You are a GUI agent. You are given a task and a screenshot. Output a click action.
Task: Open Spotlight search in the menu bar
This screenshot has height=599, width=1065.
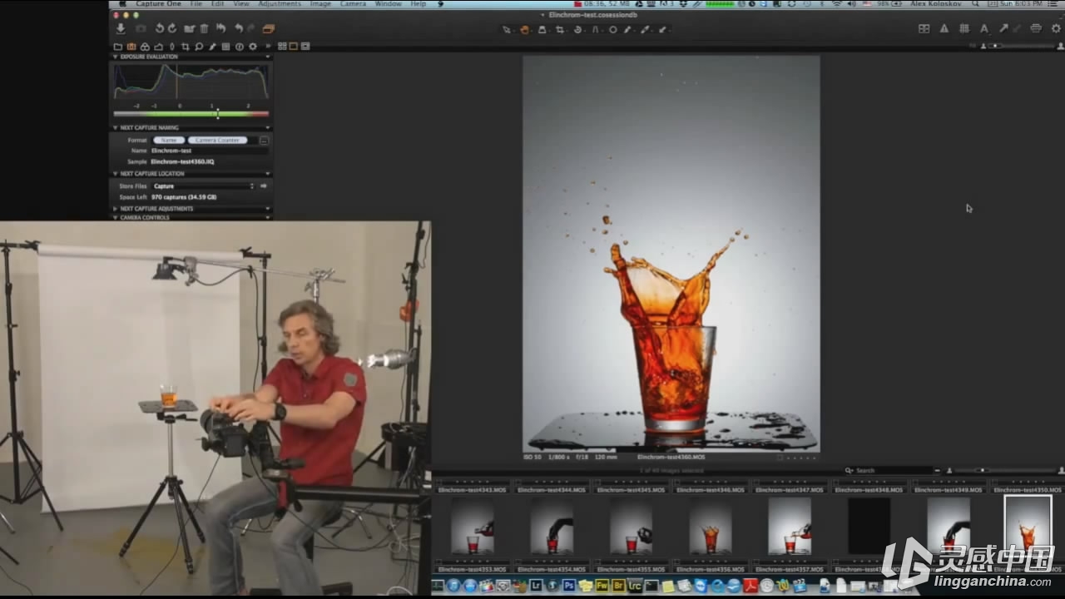tap(975, 4)
